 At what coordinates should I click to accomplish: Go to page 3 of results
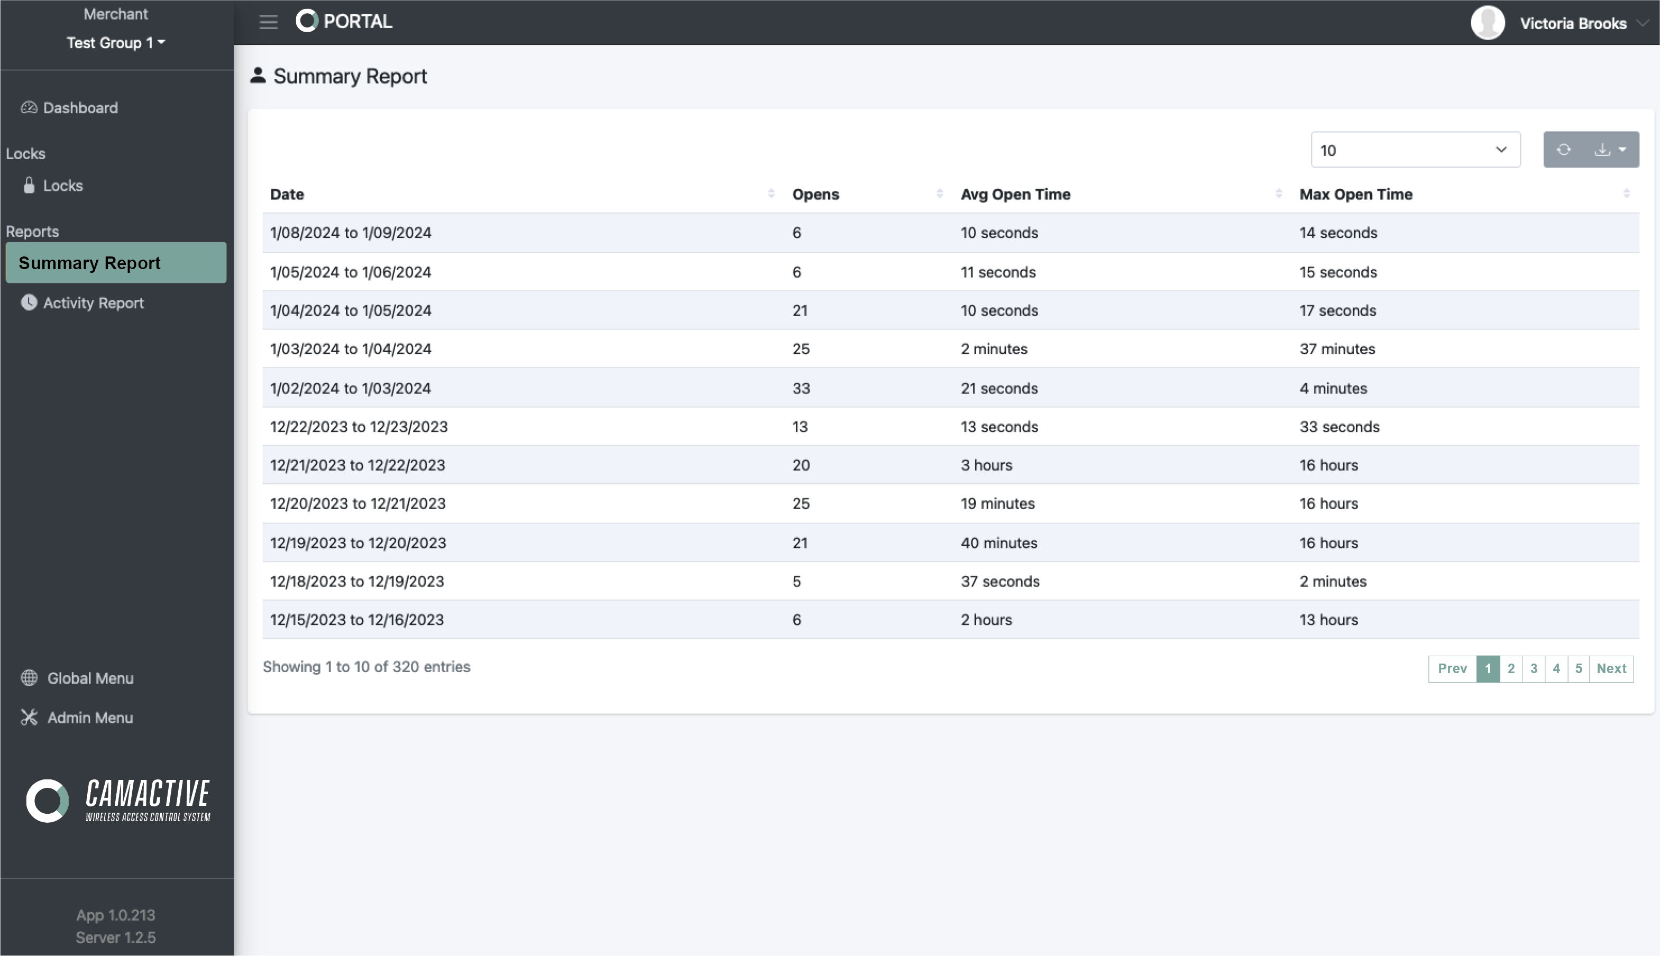click(x=1533, y=668)
